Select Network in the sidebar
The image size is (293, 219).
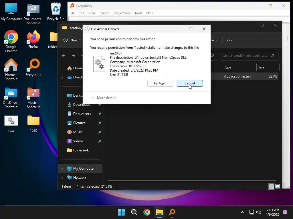click(x=80, y=178)
